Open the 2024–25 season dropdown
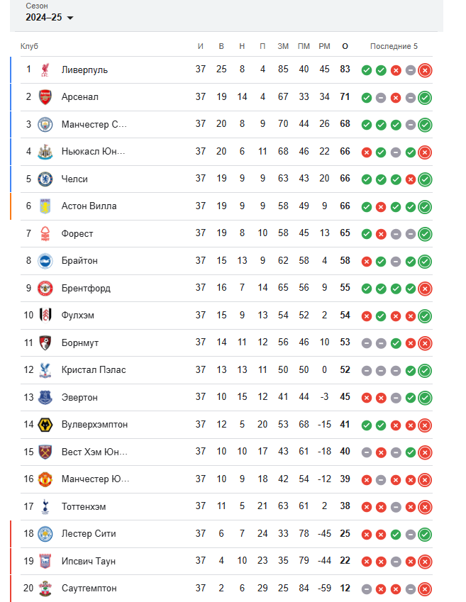The width and height of the screenshot is (466, 602). coord(49,18)
